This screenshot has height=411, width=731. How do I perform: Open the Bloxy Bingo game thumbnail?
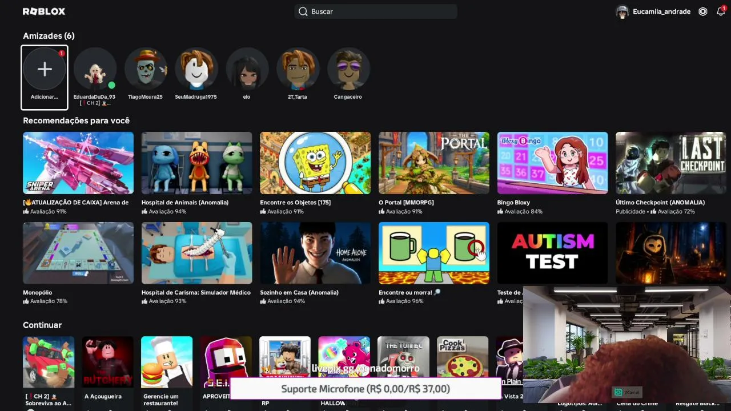tap(552, 163)
